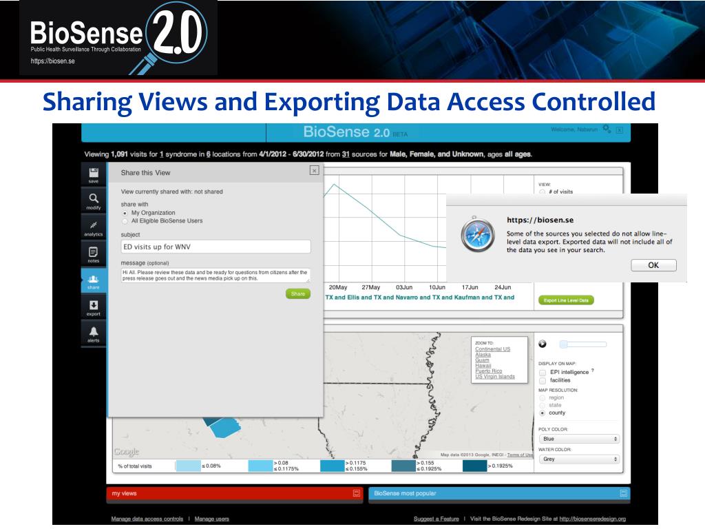Zoom map to Hawaii
This screenshot has height=529, width=705.
click(x=483, y=366)
